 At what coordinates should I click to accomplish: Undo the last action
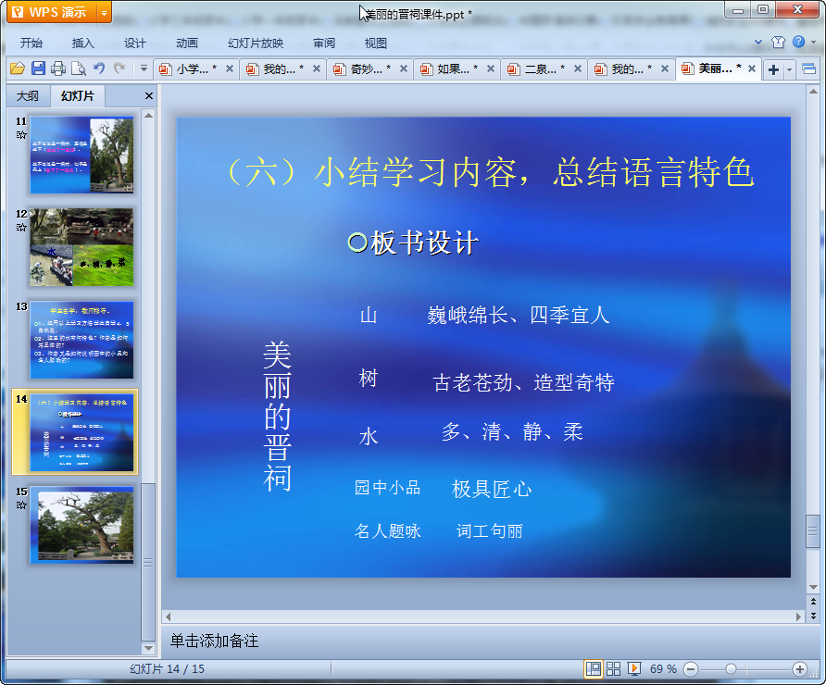coord(98,68)
